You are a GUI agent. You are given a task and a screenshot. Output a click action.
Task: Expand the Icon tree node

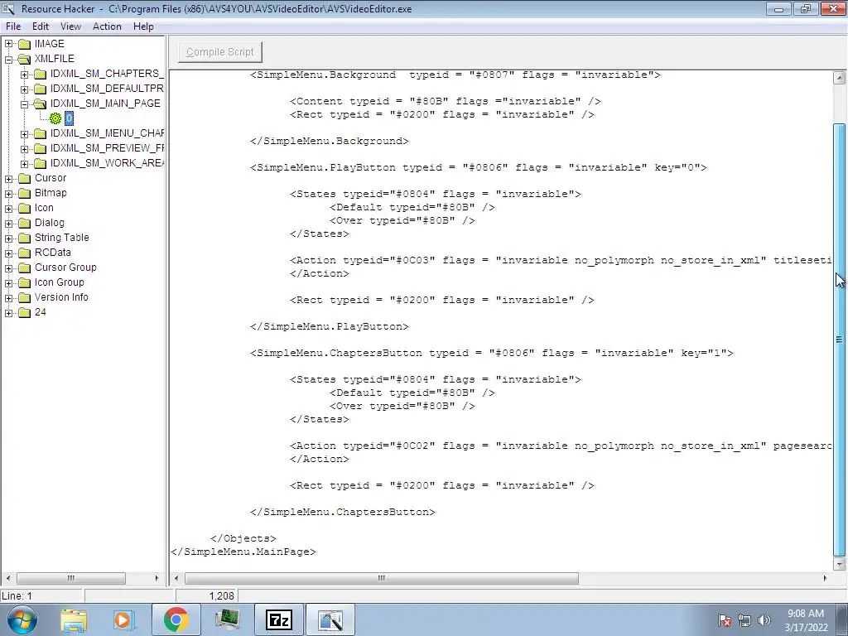coord(8,208)
